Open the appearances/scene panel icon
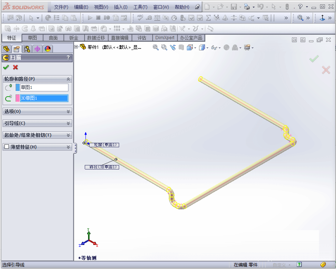Image resolution: width=336 pixels, height=269 pixels. tap(47, 48)
